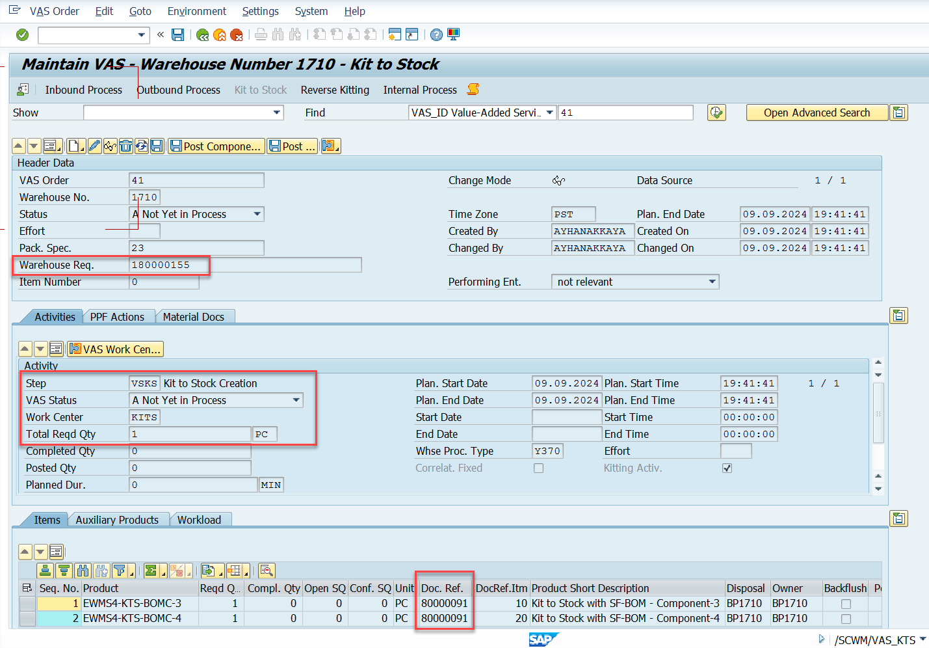Click the Effort input field in Header Data
The height and width of the screenshot is (648, 929).
[x=144, y=231]
